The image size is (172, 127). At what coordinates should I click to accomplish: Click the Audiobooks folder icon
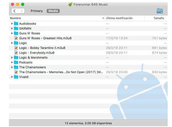point(16,23)
